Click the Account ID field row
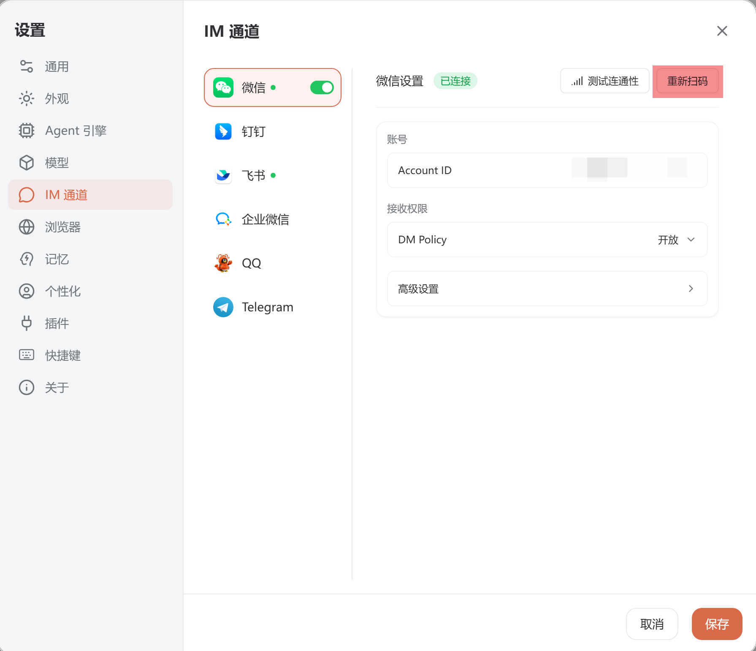Viewport: 756px width, 651px height. click(x=547, y=170)
